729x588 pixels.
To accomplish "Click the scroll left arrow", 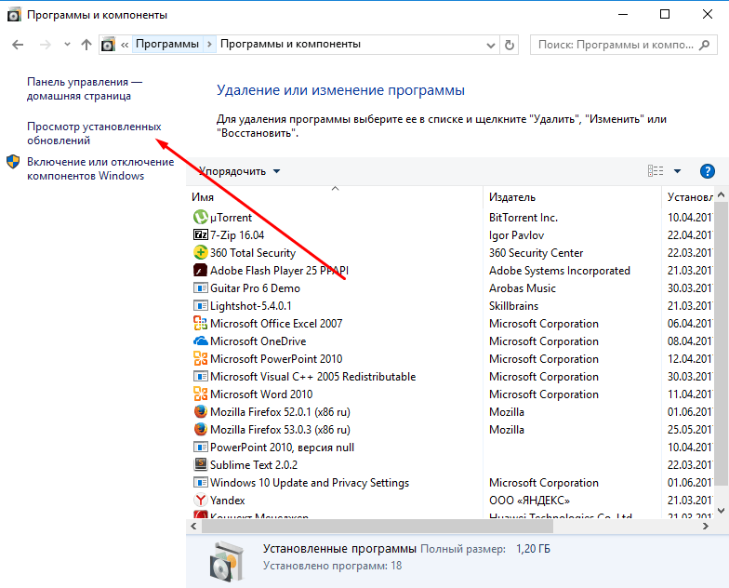I will (x=193, y=527).
